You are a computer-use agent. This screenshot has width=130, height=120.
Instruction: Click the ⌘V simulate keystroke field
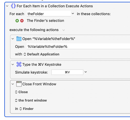[x=67, y=72]
